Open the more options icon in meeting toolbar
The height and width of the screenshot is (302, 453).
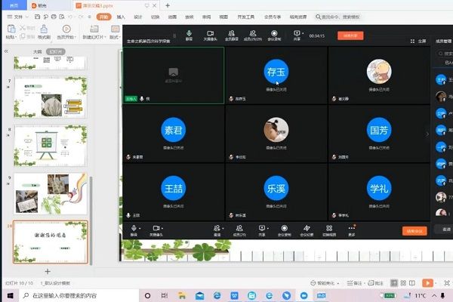[x=351, y=228]
